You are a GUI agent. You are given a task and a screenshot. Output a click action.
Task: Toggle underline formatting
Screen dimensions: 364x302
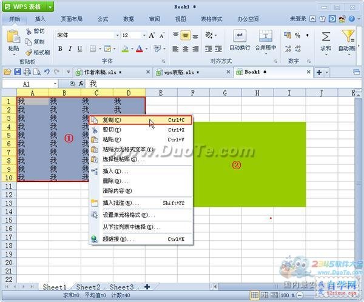coord(79,49)
